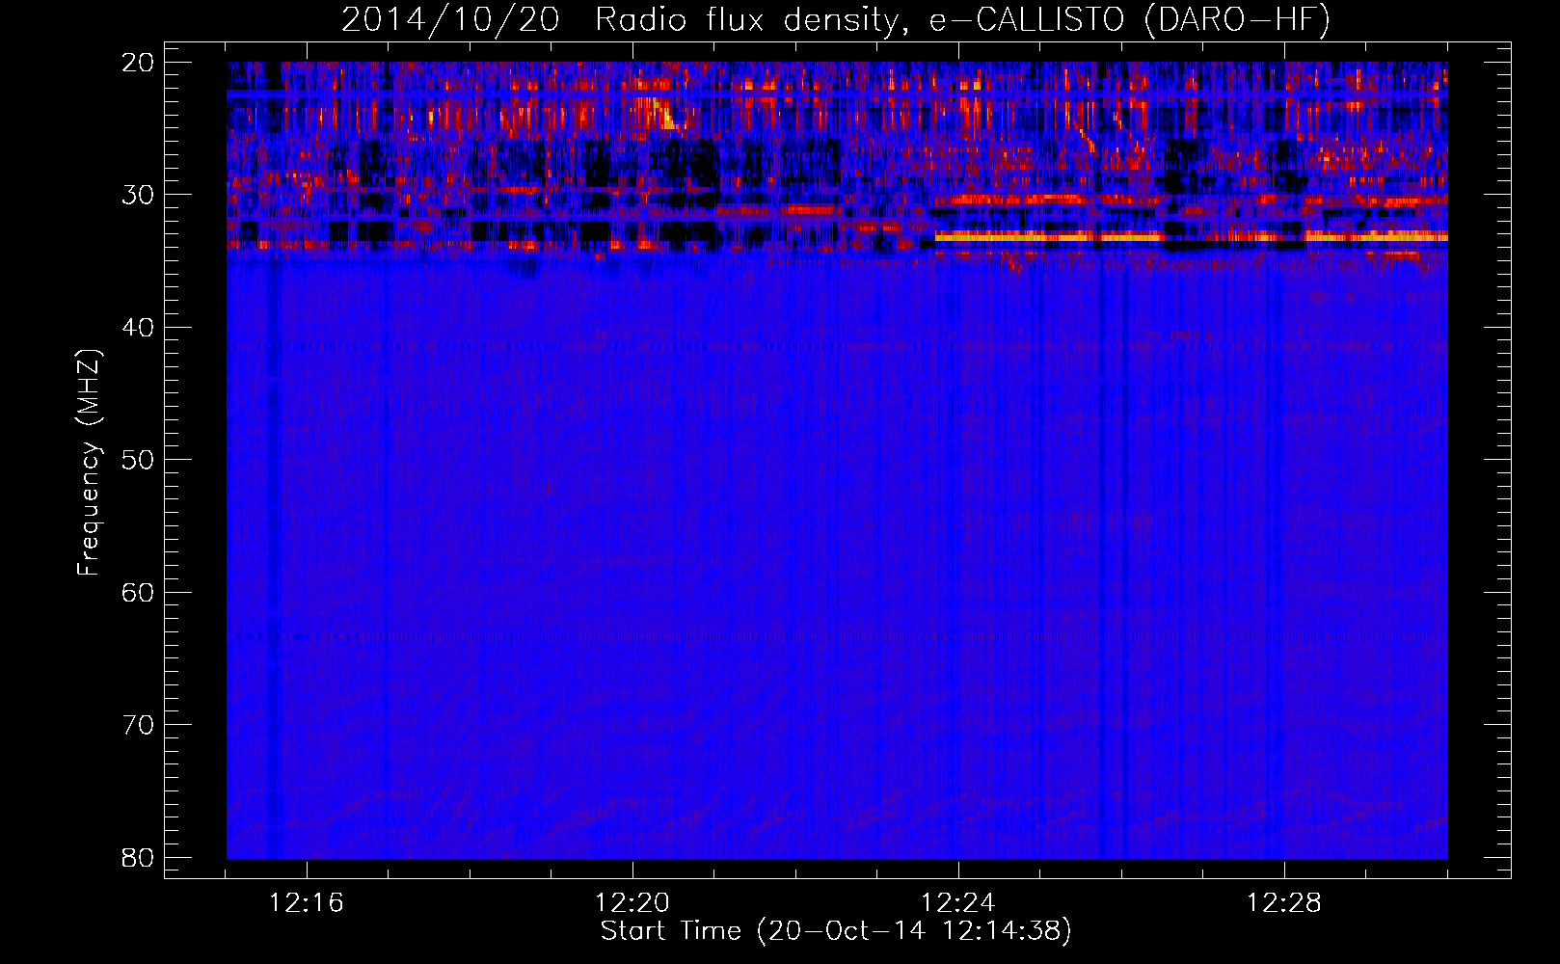This screenshot has height=964, width=1560.
Task: Click the 80 MHz frequency label
Action: pyautogui.click(x=138, y=857)
